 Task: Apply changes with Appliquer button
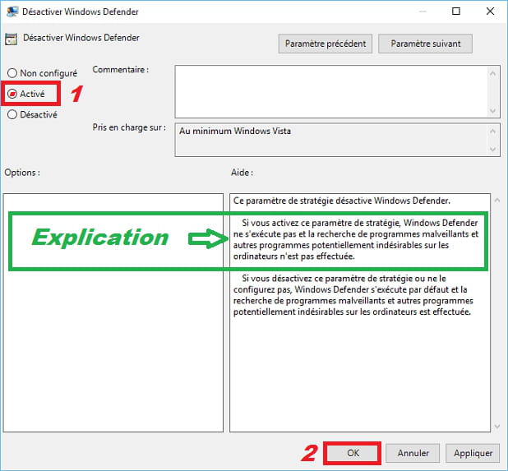(473, 453)
